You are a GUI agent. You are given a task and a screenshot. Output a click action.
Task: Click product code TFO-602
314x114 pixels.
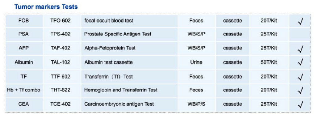(61, 21)
